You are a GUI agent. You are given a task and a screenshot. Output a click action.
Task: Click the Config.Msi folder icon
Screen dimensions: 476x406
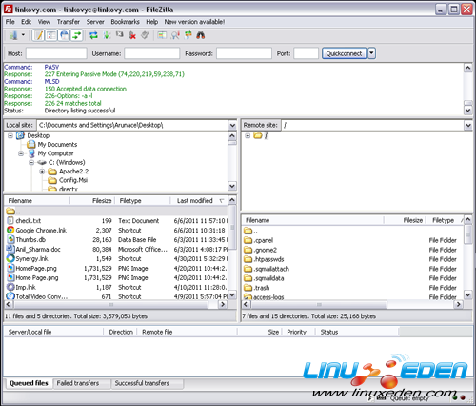[x=52, y=180]
